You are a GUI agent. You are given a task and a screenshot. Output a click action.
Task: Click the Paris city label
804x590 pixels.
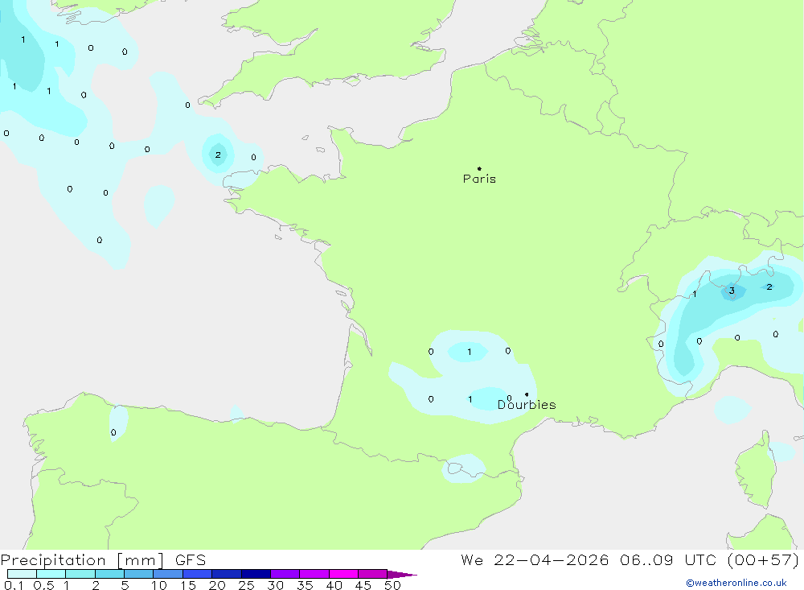tap(479, 179)
